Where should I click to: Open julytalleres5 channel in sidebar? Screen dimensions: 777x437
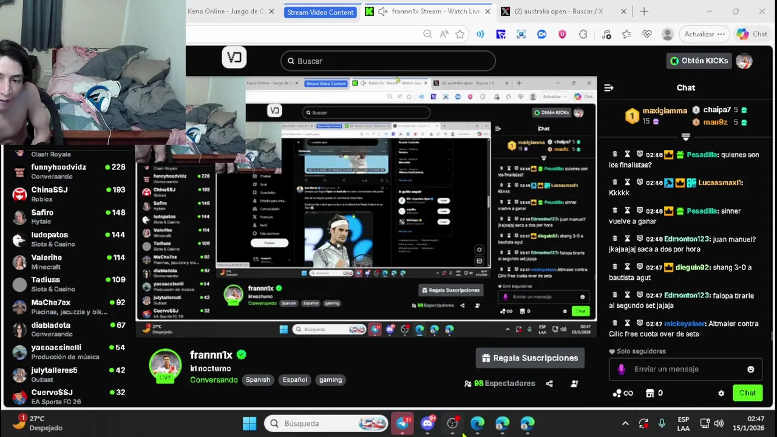[69, 374]
